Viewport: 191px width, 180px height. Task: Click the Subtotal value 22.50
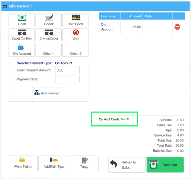tap(180, 120)
